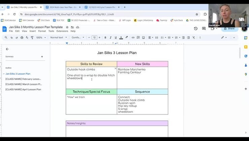Star the document
The width and height of the screenshot is (249, 141).
pos(67,27)
